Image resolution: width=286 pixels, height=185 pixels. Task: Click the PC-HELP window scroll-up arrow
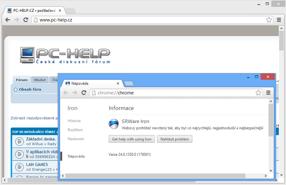[281, 29]
